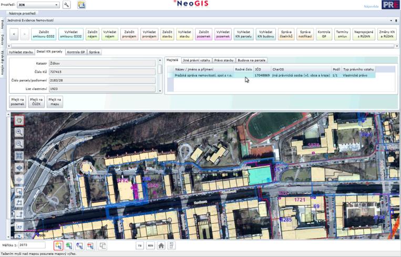The width and height of the screenshot is (401, 257).
Task: Click Nepropojené s RÚIAN button
Action: coord(364,34)
